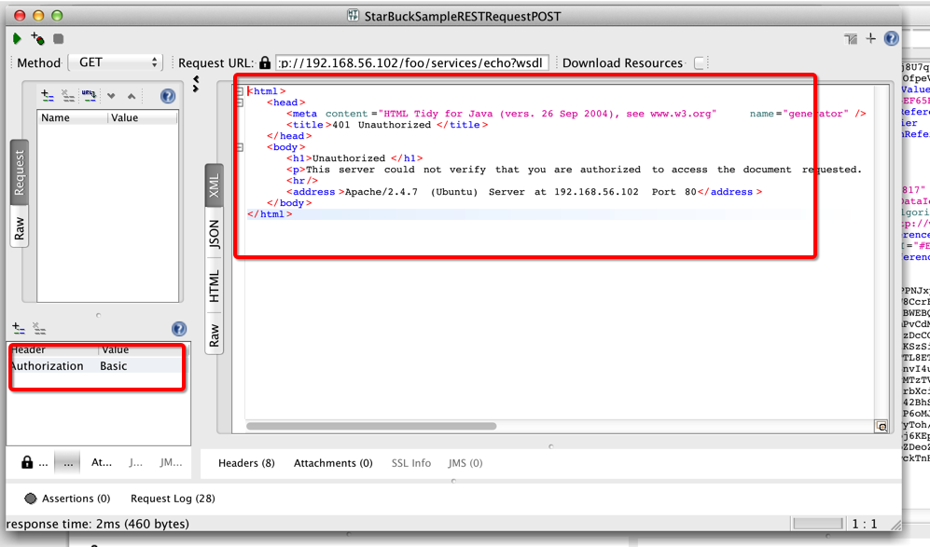Click the URL parameters icon in parameters panel
Viewport: 930px width, 547px height.
(x=89, y=95)
